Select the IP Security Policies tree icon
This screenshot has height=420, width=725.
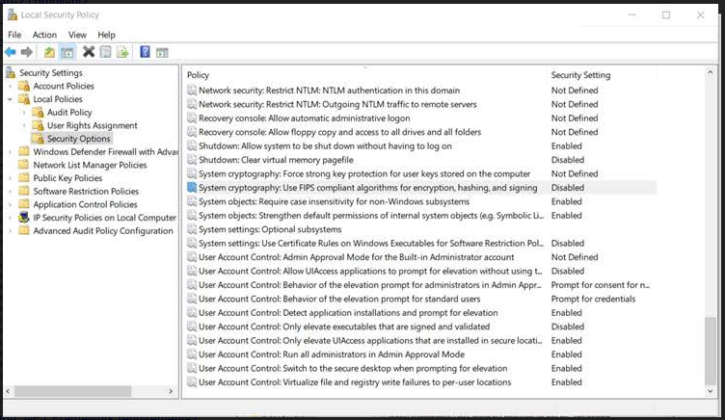click(x=25, y=218)
